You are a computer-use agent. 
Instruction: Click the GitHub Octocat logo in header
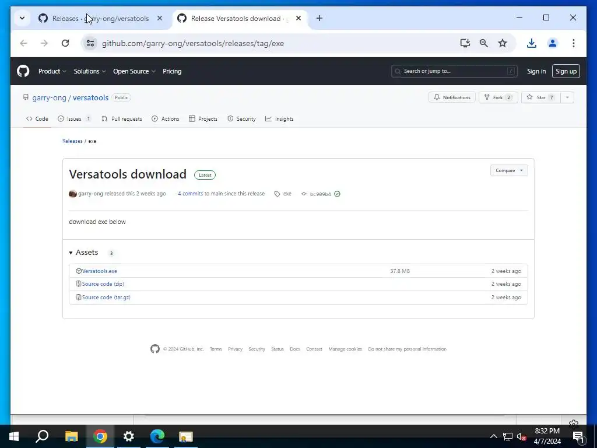23,71
